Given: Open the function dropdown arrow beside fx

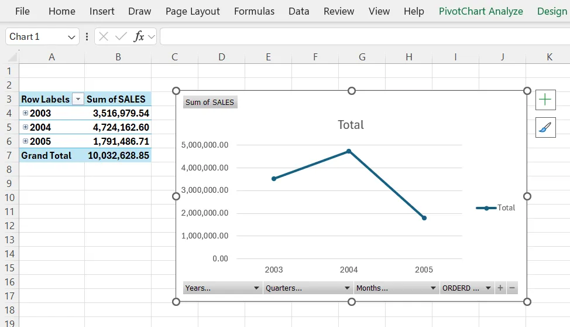Looking at the screenshot, I should (152, 36).
